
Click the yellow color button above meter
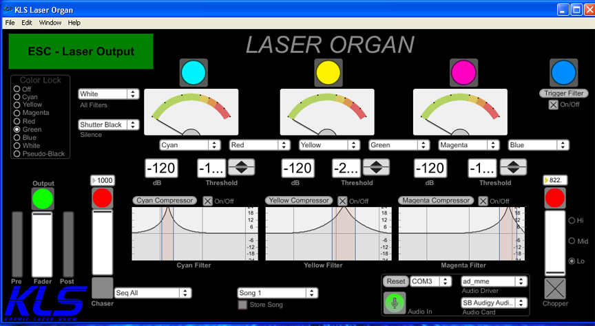[328, 73]
